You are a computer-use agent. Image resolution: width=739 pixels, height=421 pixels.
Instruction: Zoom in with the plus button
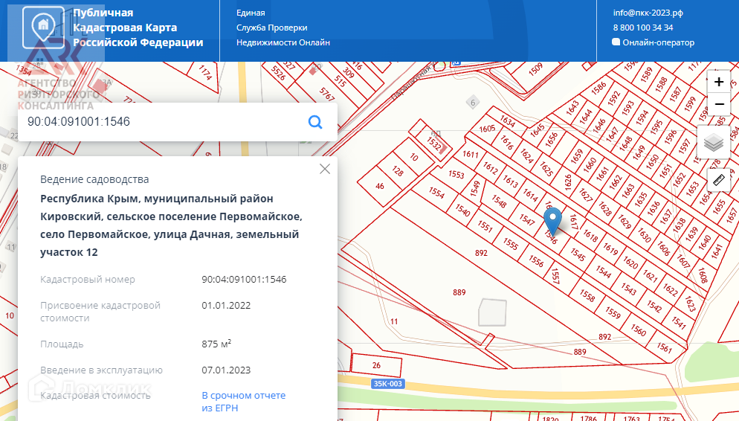718,82
